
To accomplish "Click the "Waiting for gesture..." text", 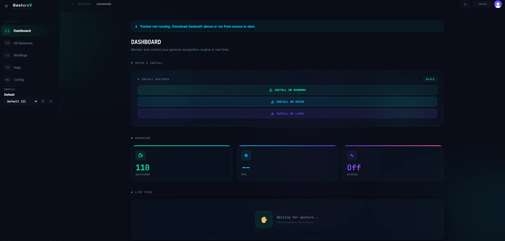I will [x=298, y=217].
